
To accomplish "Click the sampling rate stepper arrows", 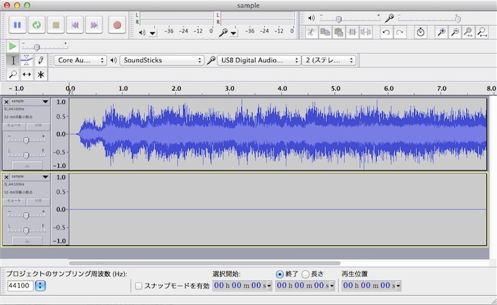I will tap(40, 286).
